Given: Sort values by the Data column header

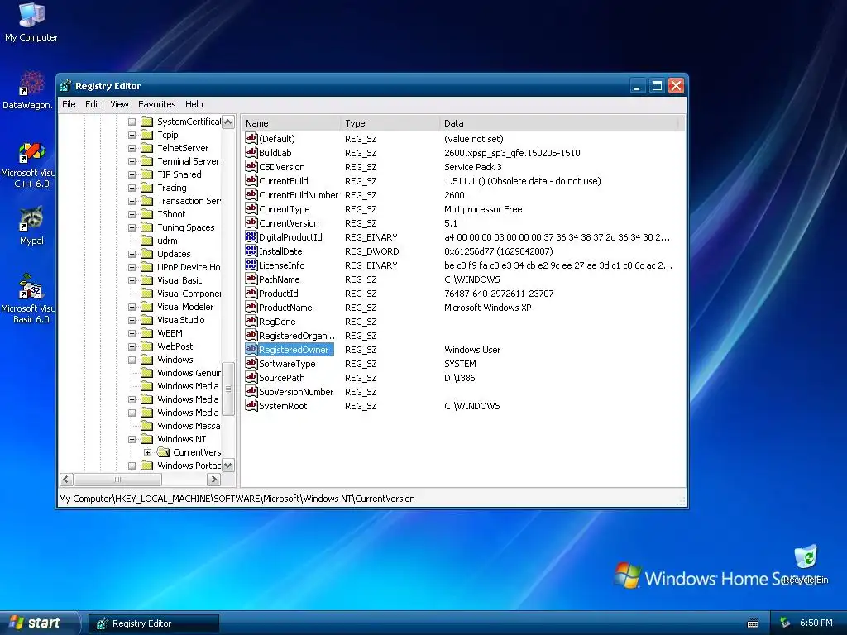Looking at the screenshot, I should (558, 123).
